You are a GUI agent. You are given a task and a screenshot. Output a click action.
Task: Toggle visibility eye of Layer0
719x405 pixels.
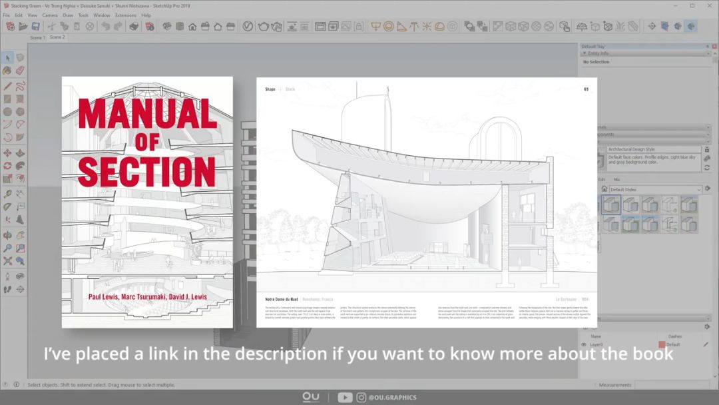(x=584, y=344)
